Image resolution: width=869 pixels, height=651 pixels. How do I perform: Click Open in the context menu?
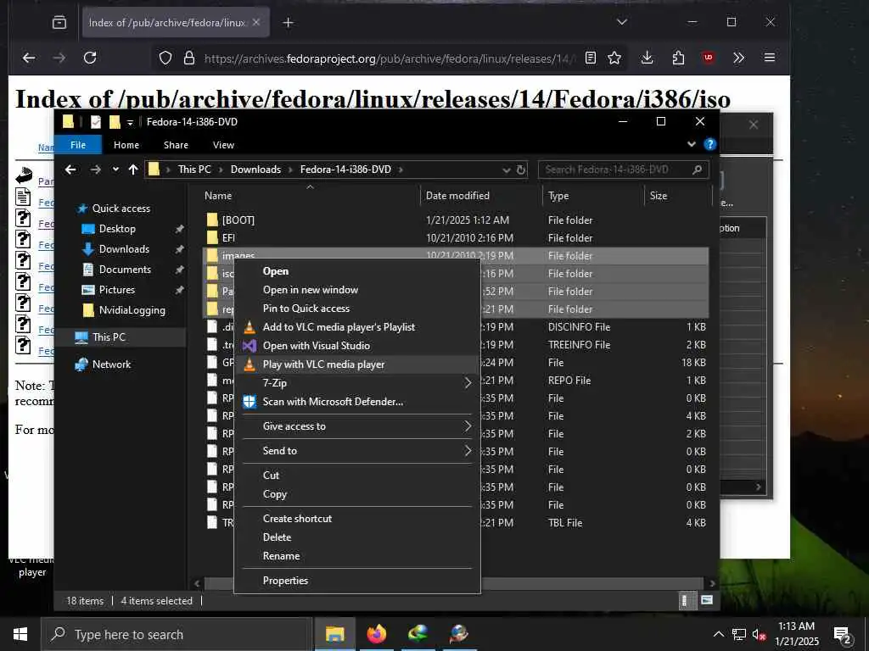(x=276, y=271)
